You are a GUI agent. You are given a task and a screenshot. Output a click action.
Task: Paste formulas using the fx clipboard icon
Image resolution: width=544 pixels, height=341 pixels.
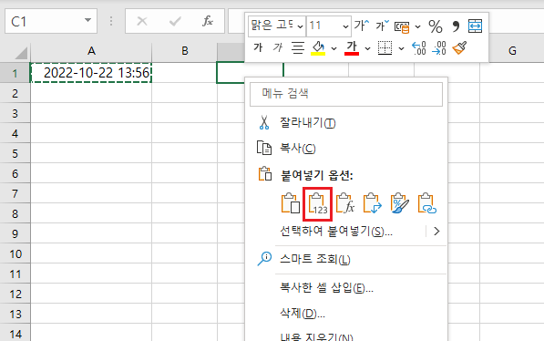(344, 203)
